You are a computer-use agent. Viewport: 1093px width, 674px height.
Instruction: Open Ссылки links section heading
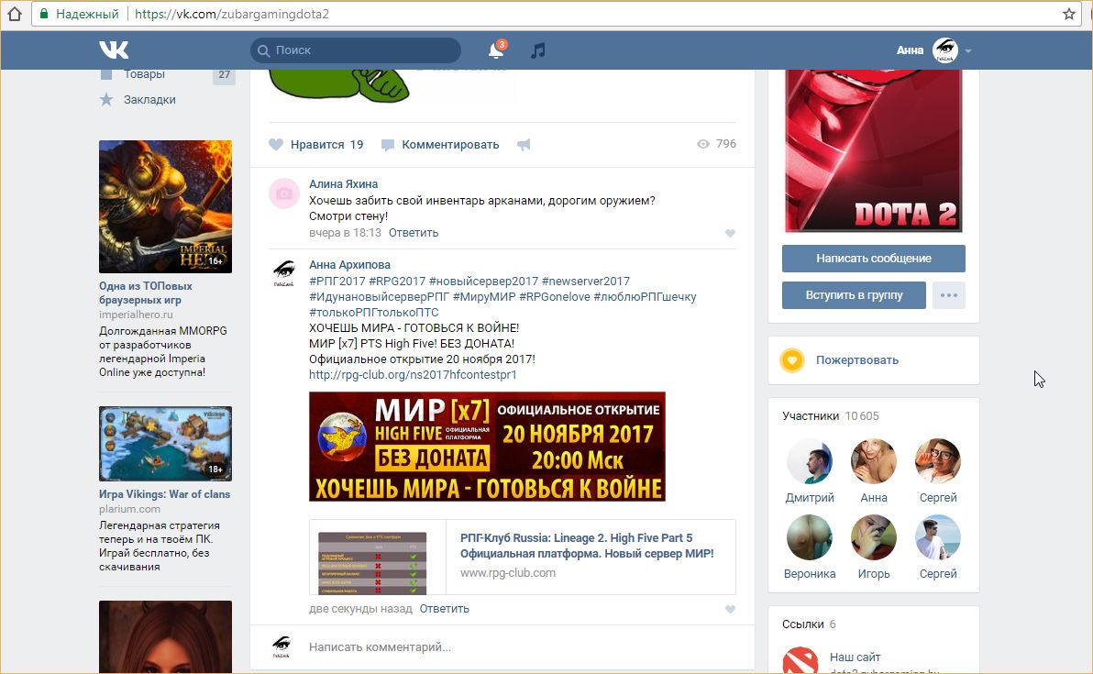click(803, 624)
